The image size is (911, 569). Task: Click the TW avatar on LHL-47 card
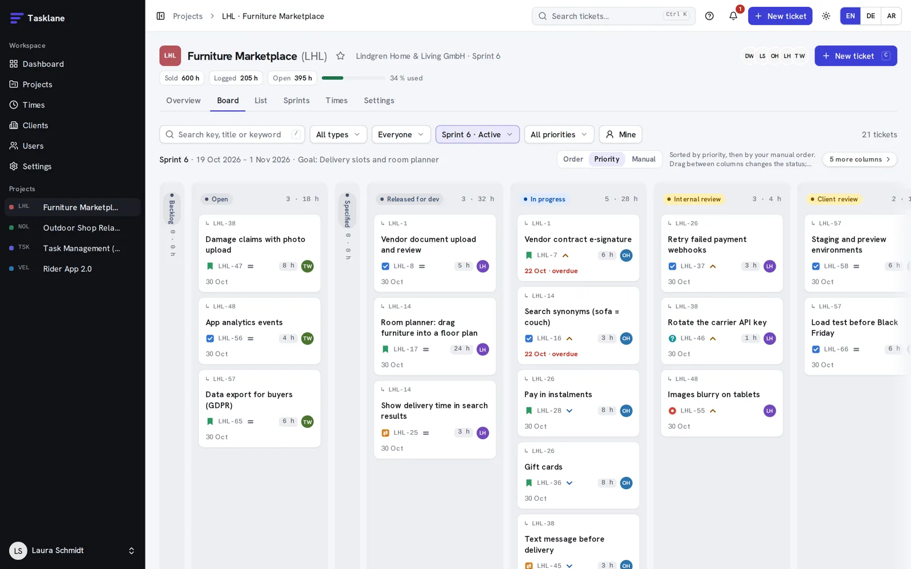307,266
